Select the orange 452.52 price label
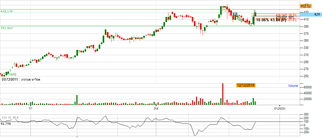This screenshot has height=138, width=322. click(x=305, y=6)
